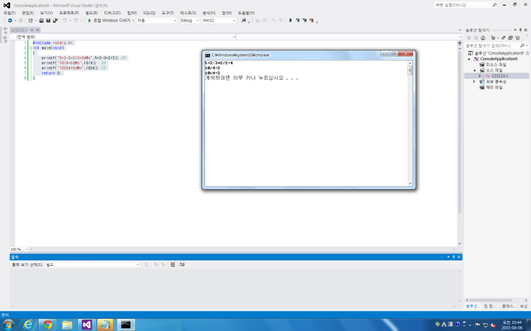
Task: Click the Save All toolbar icon
Action: (55, 21)
